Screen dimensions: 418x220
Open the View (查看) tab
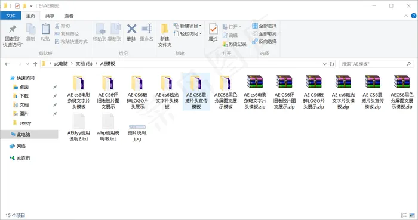69,16
